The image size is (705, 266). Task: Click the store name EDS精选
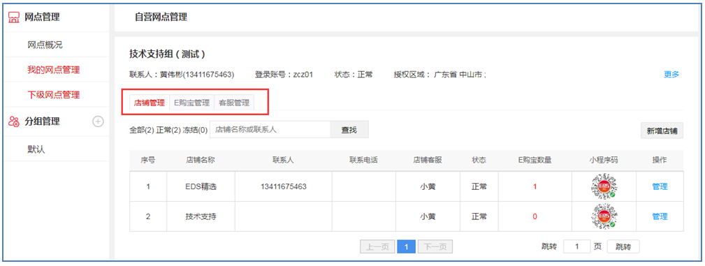click(201, 187)
